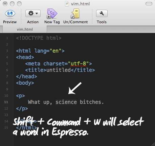155x146 pixels.
Task: Click the zoom window button
Action: (19, 4)
